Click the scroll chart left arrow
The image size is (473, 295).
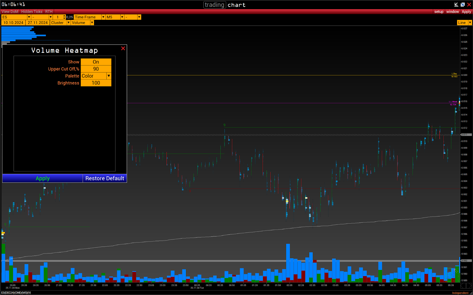[x=463, y=286]
